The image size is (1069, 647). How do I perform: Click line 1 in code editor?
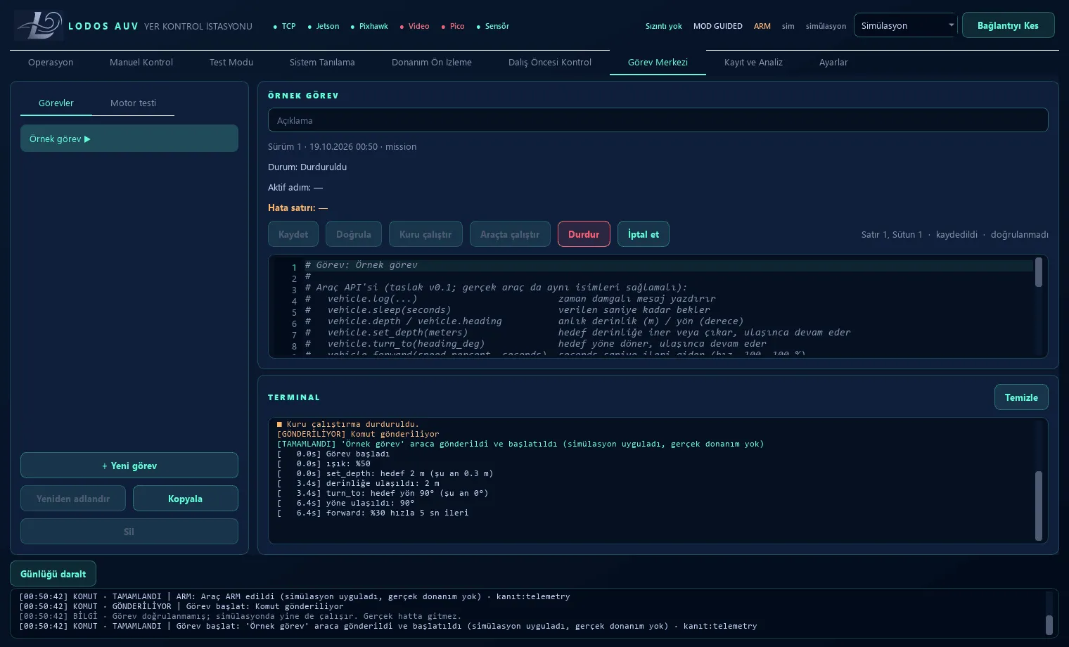click(668, 265)
